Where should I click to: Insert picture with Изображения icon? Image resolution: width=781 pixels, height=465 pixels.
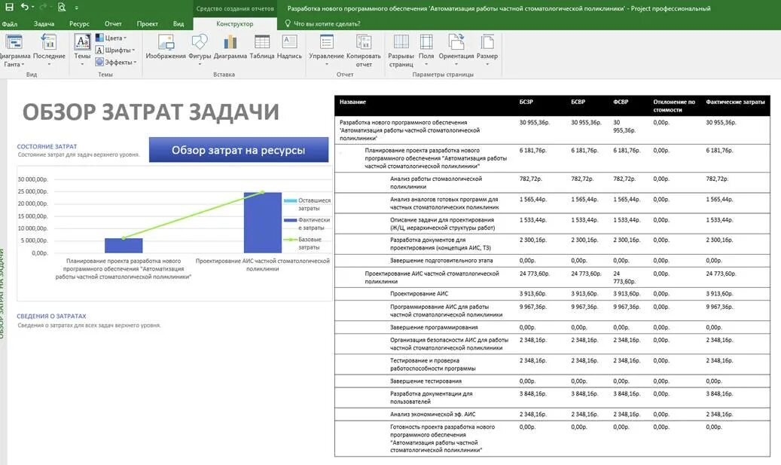coord(166,42)
